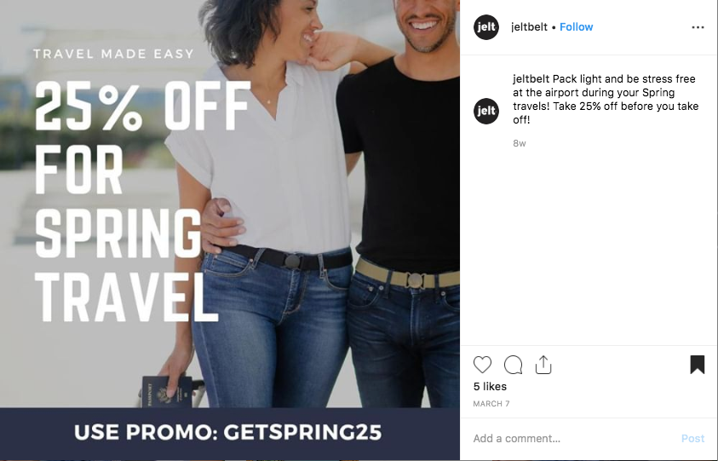Click the promo image of the couple
718x461 pixels.
click(230, 204)
